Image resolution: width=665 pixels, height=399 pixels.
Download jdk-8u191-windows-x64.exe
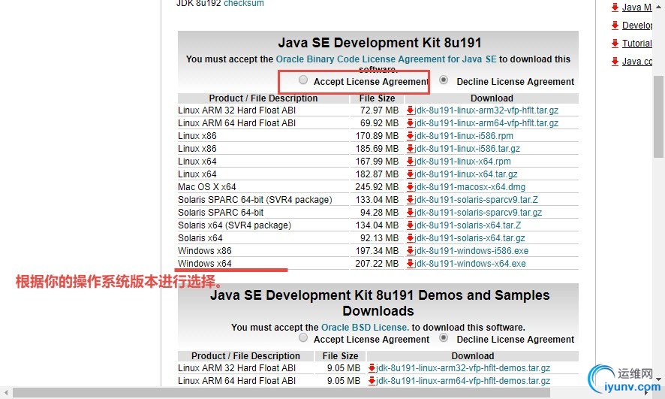tap(470, 264)
